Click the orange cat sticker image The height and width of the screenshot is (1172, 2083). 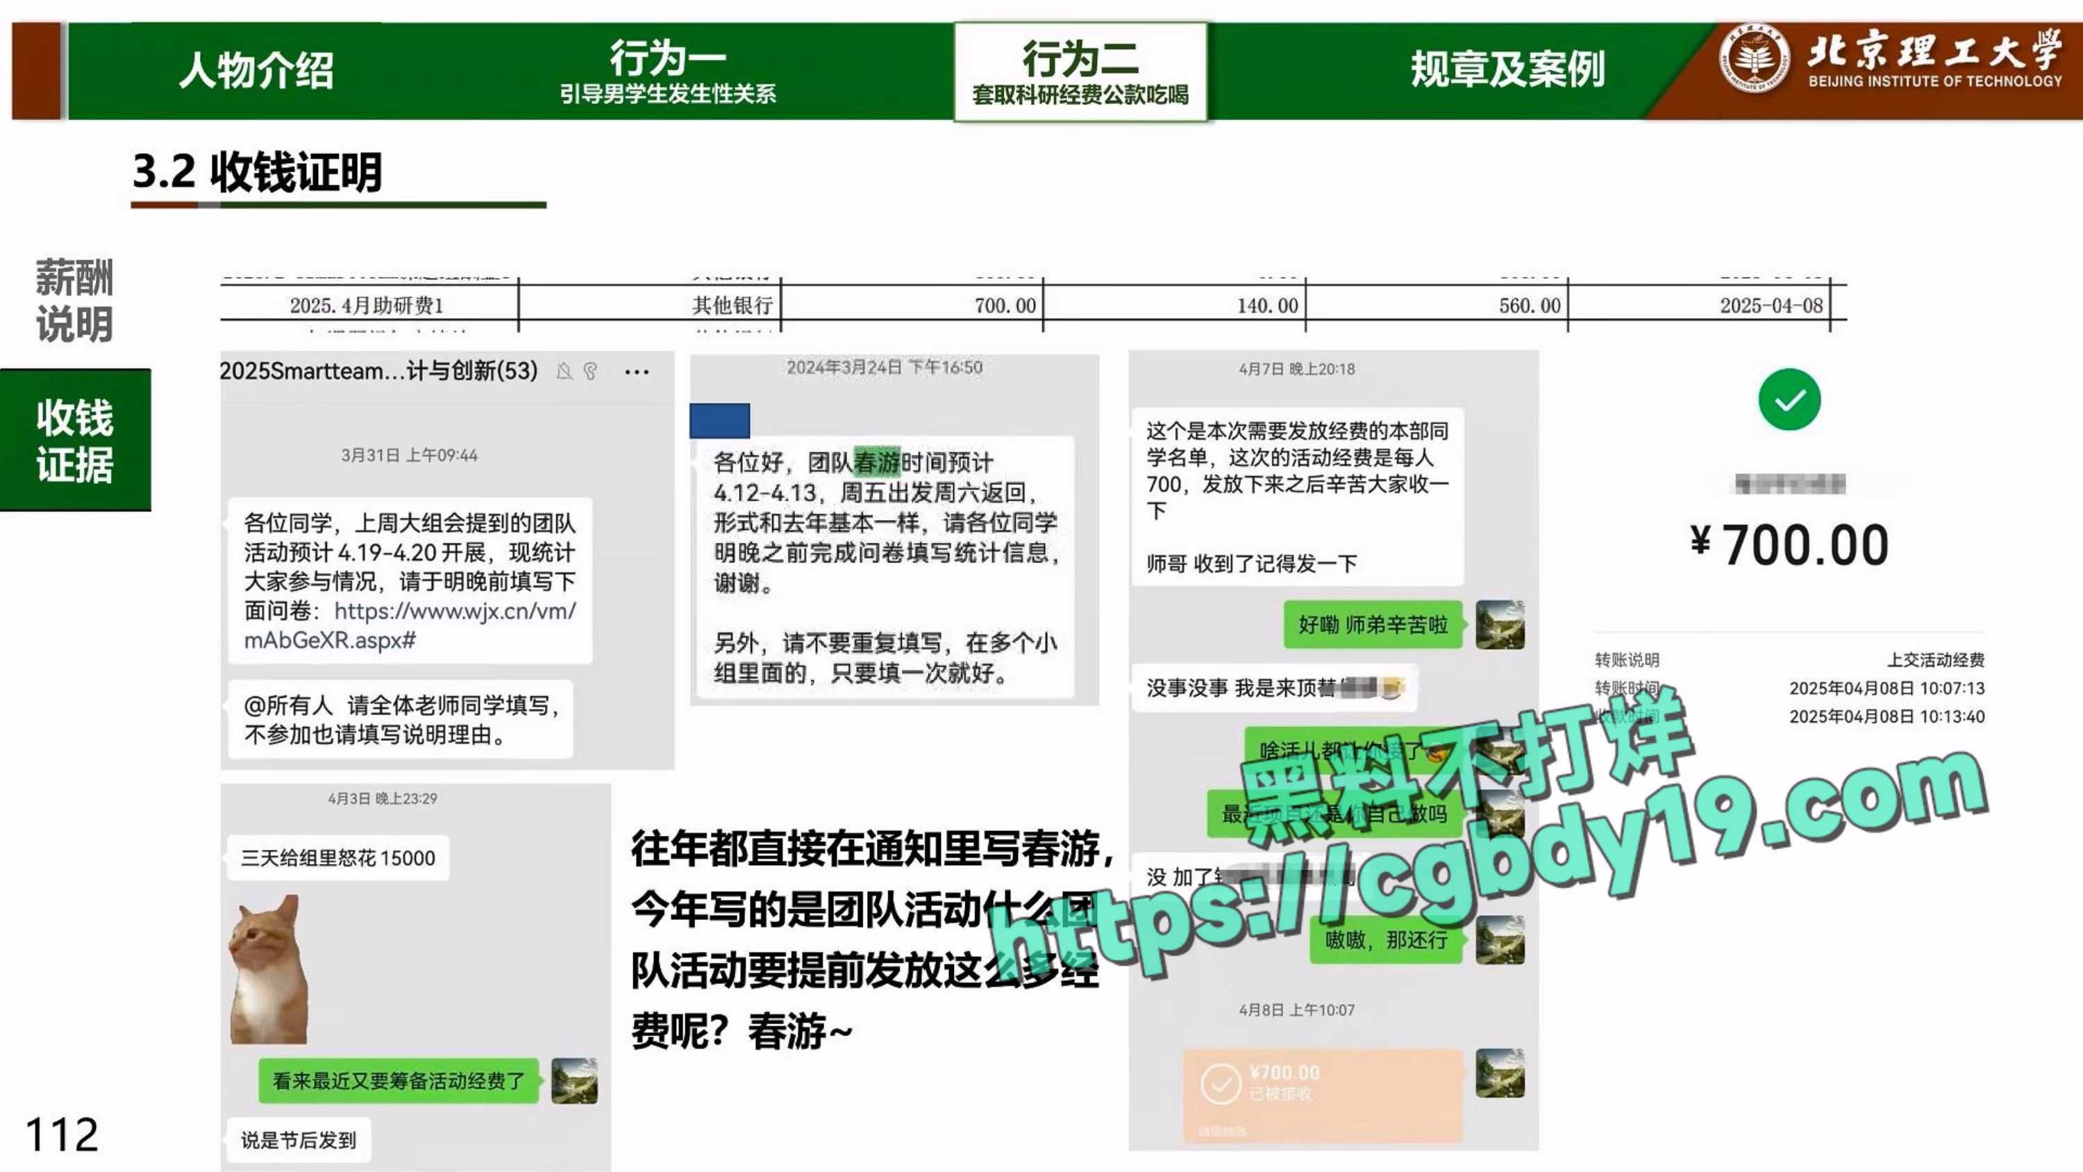tap(269, 969)
